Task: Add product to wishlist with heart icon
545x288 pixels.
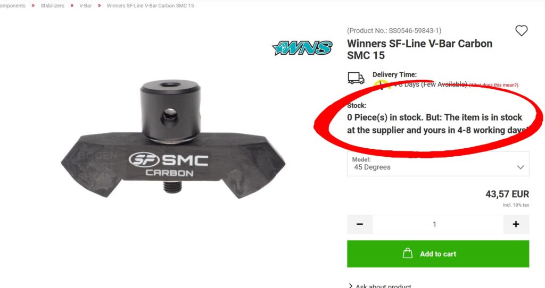Action: pyautogui.click(x=521, y=30)
